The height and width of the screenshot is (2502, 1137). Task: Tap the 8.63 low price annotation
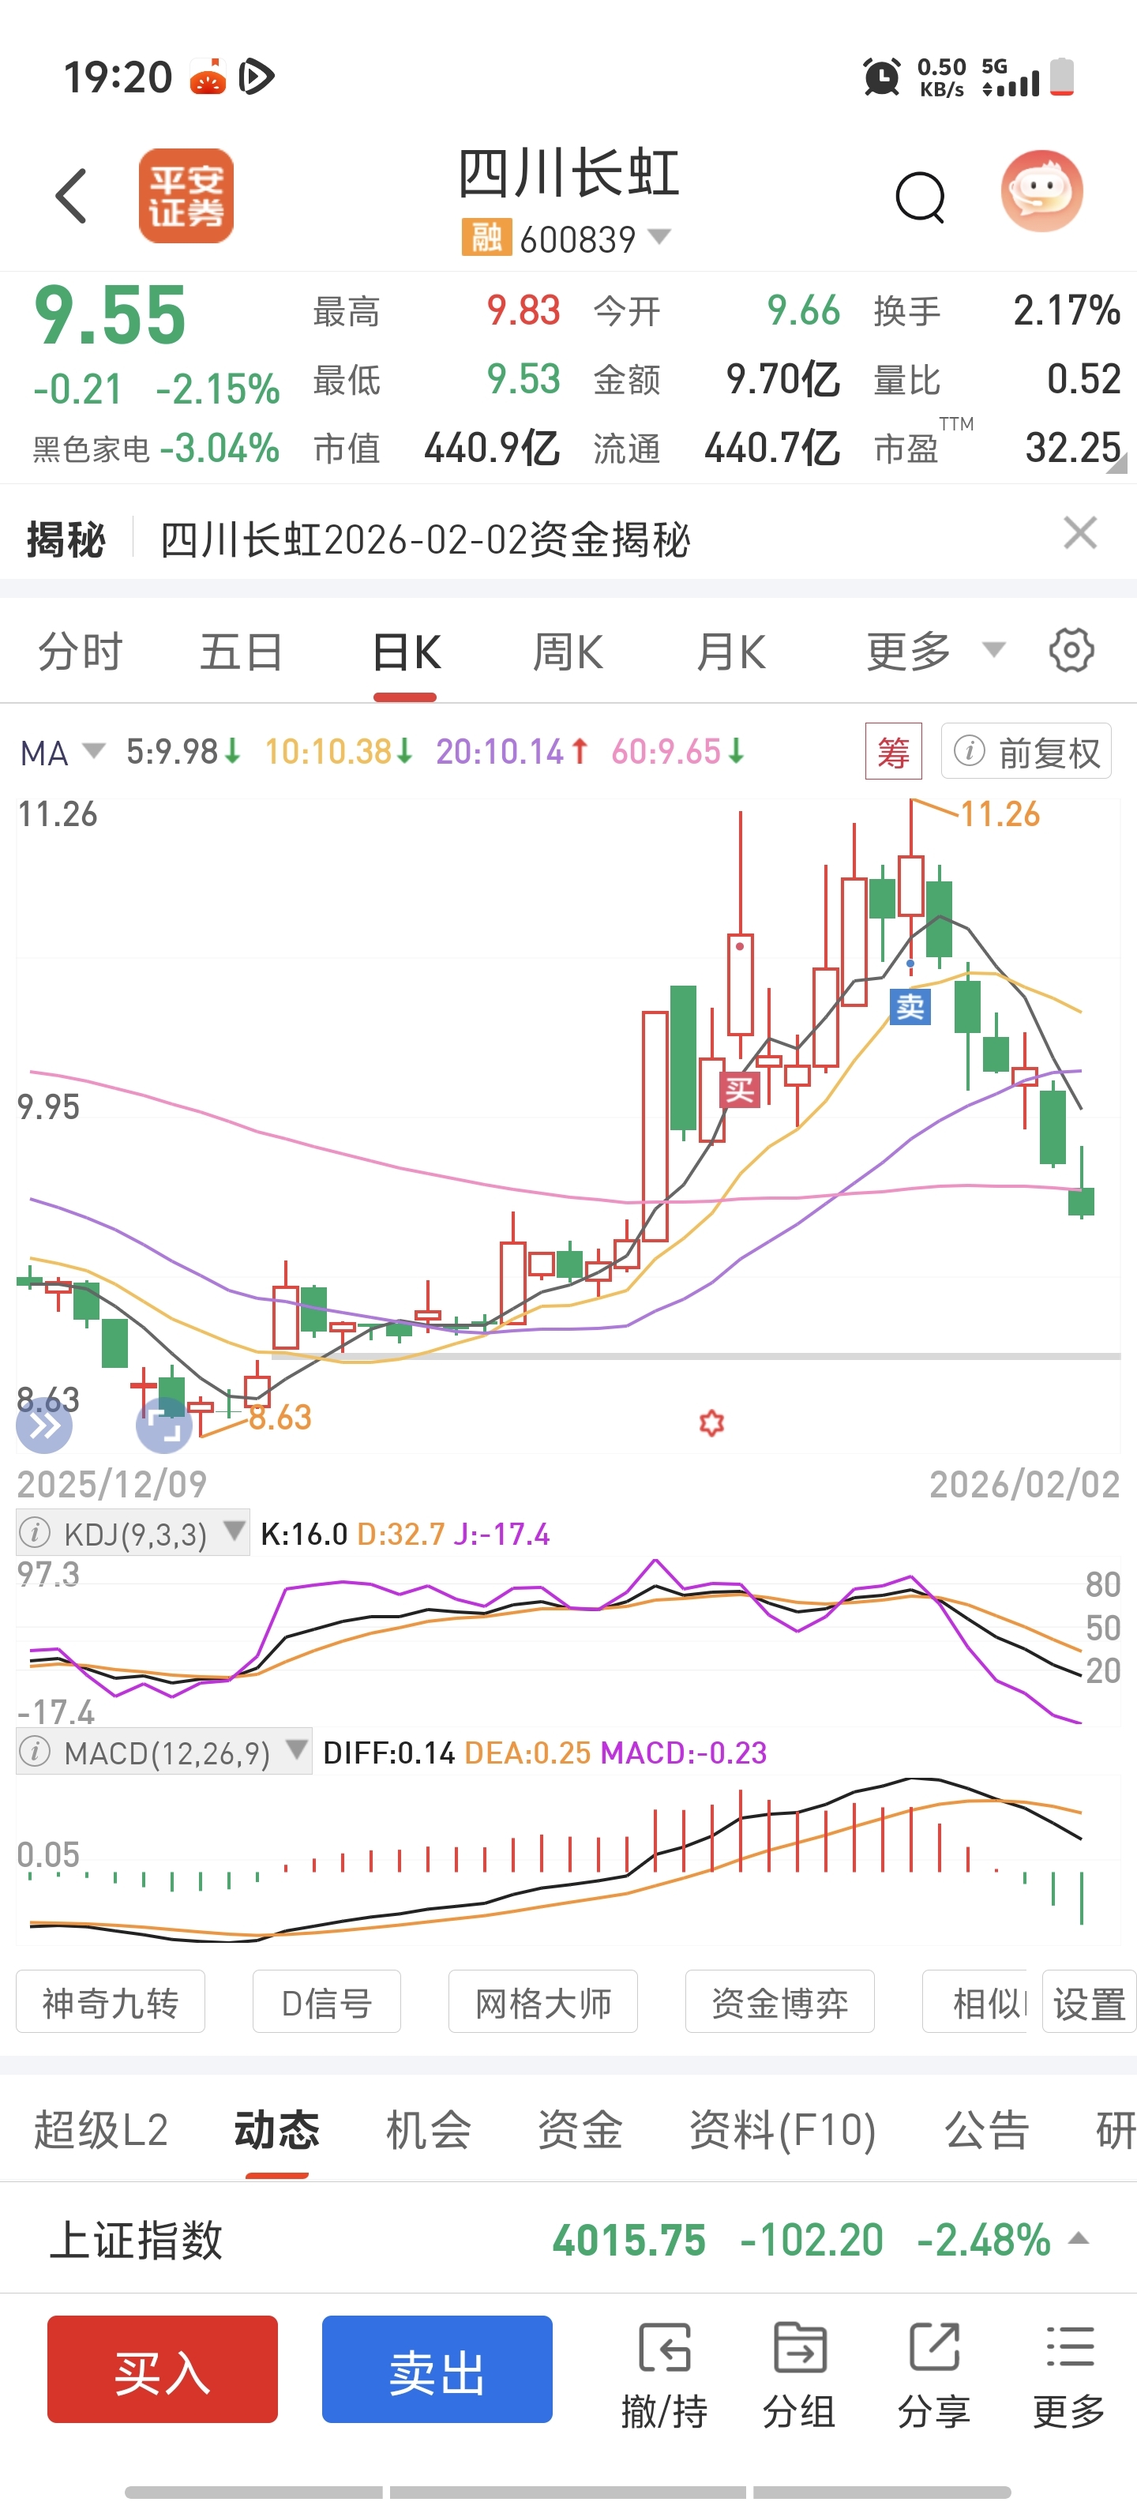point(280,1417)
